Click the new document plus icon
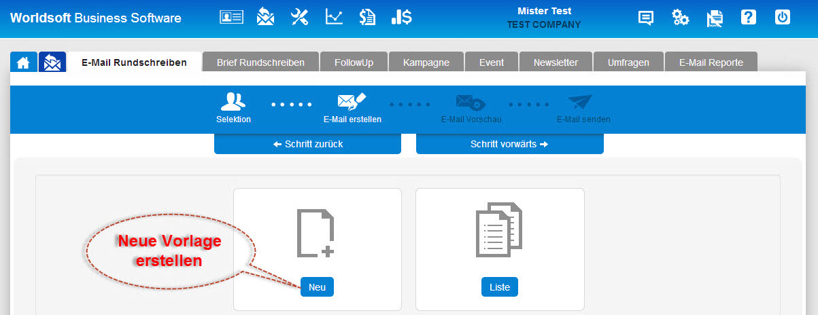The height and width of the screenshot is (315, 818). click(316, 233)
